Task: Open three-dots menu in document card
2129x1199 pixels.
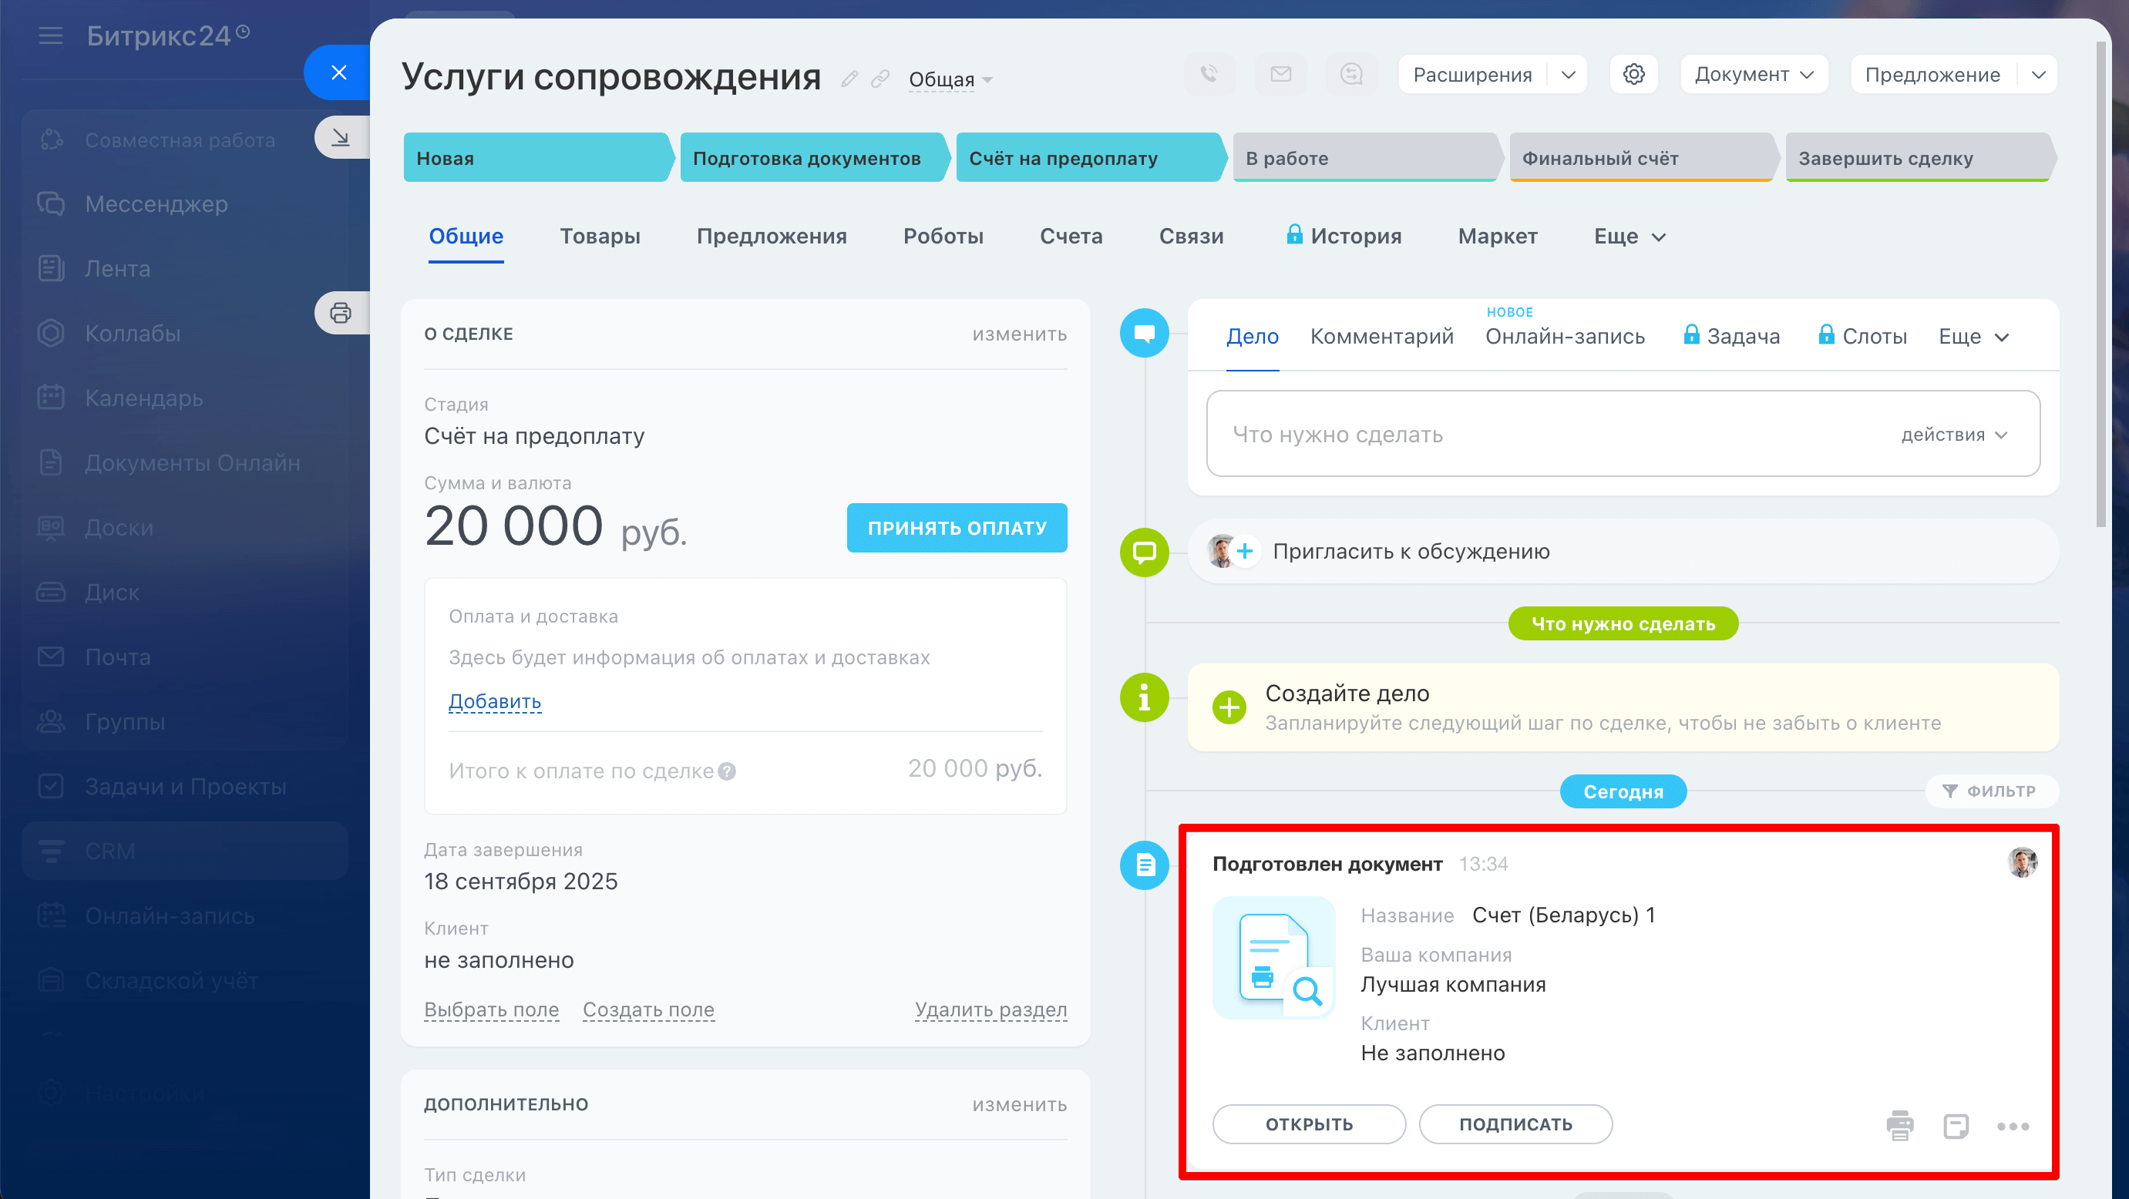Action: pyautogui.click(x=2013, y=1127)
